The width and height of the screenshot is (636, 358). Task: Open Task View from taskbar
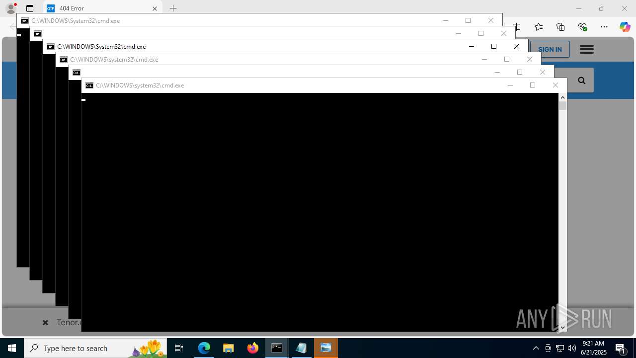[179, 348]
